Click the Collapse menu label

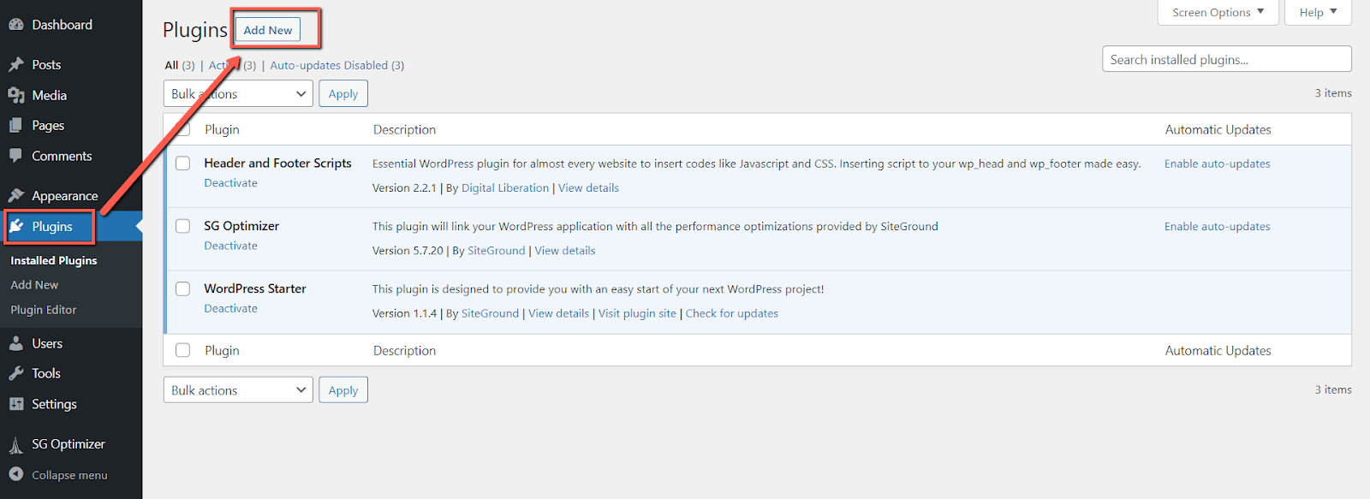tap(69, 475)
